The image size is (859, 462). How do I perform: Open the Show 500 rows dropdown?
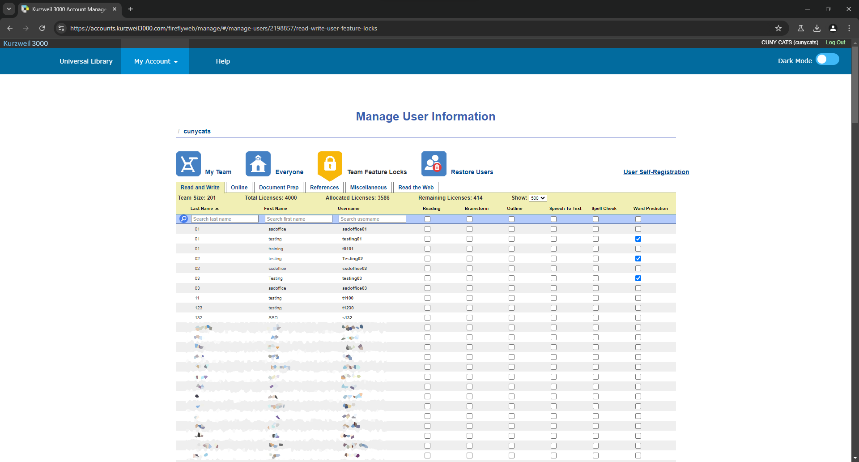[538, 198]
